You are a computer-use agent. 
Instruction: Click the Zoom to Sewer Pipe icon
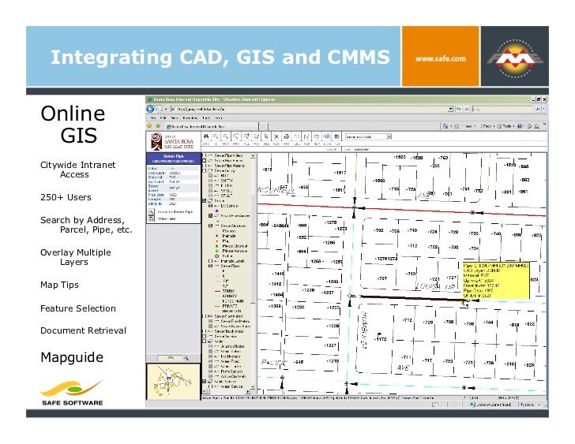(151, 212)
